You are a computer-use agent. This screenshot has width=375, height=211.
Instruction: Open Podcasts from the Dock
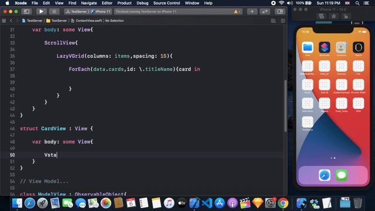tap(232, 203)
